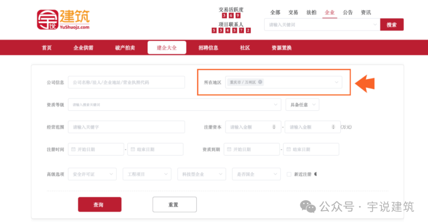Enable the 新近注册 checkbox

pyautogui.click(x=289, y=174)
